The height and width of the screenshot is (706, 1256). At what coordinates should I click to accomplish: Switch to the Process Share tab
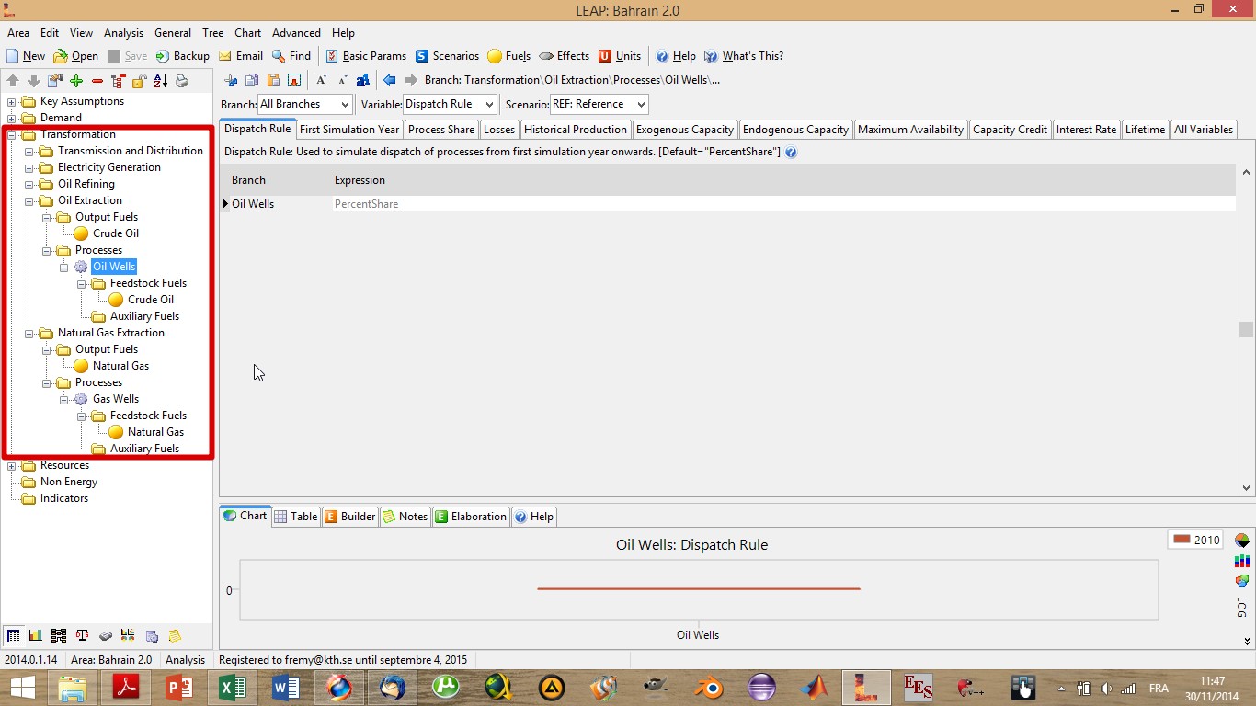pos(441,130)
